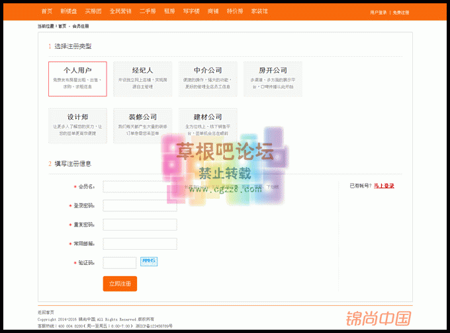450x333 pixels.
Task: Open the 租房 nav item
Action: 169,11
